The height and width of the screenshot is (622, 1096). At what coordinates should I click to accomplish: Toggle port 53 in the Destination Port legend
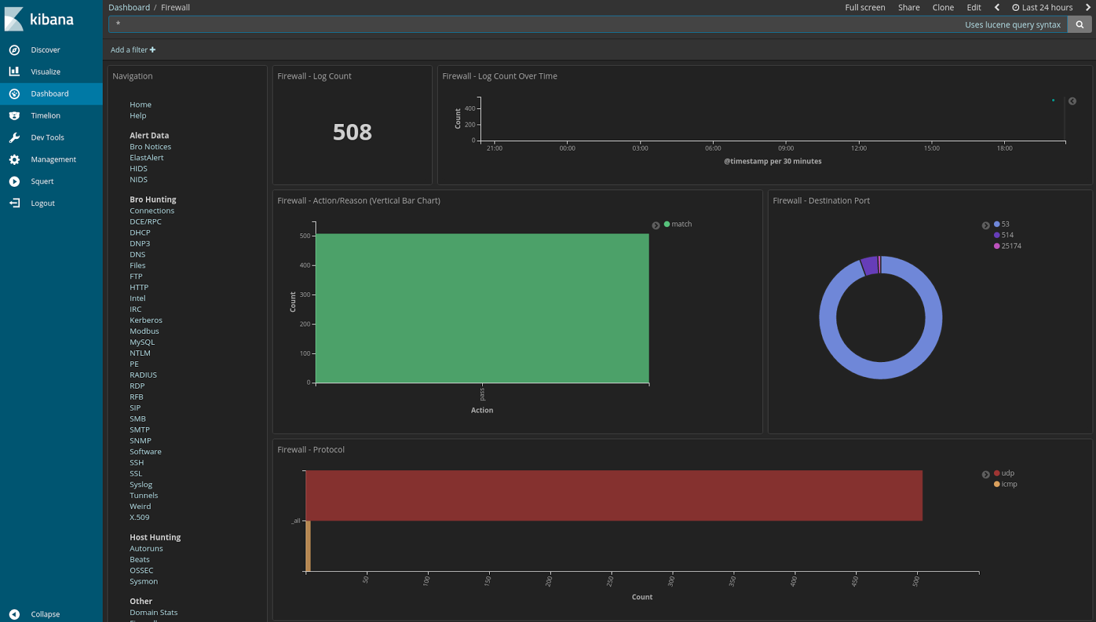pyautogui.click(x=1003, y=224)
